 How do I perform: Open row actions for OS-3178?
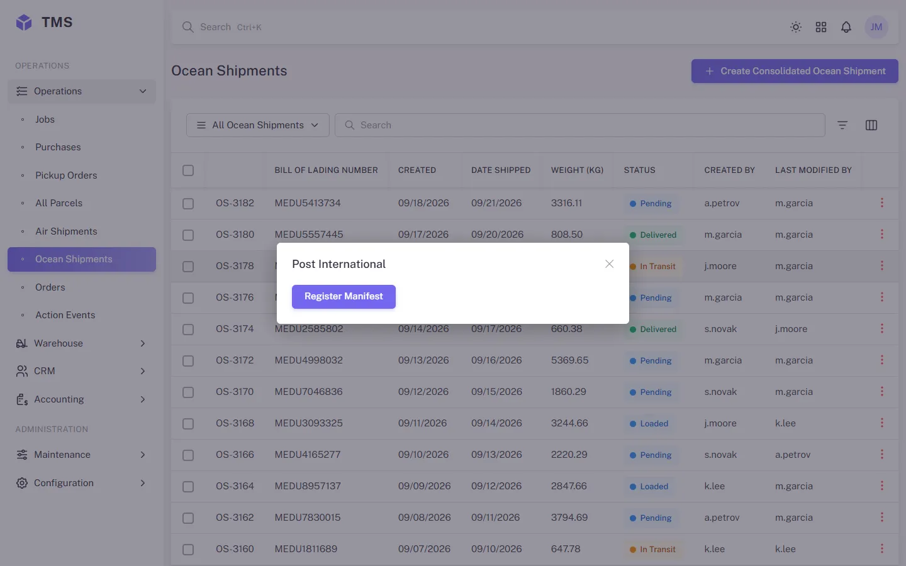(x=882, y=265)
